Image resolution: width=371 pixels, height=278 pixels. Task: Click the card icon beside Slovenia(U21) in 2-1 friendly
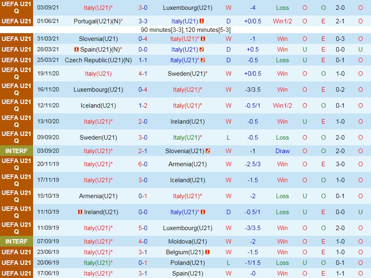pyautogui.click(x=208, y=151)
